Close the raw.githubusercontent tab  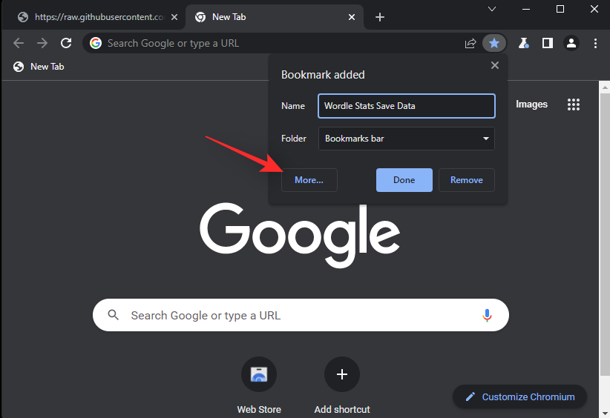click(174, 17)
